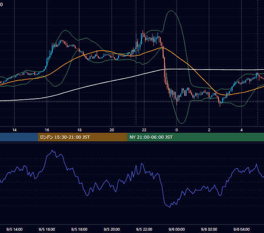Click the 9/5 16:00 date label
The image size is (264, 233).
tap(47, 230)
